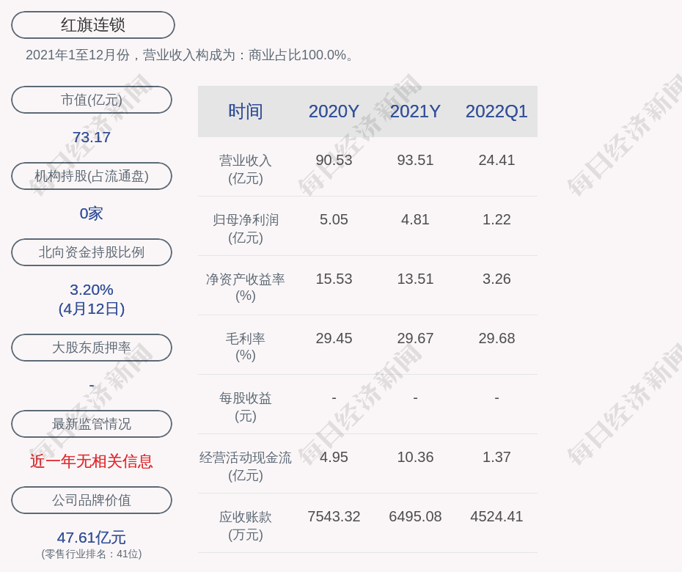Image resolution: width=682 pixels, height=572 pixels.
Task: Click the 应收账款 row label
Action: tap(246, 526)
